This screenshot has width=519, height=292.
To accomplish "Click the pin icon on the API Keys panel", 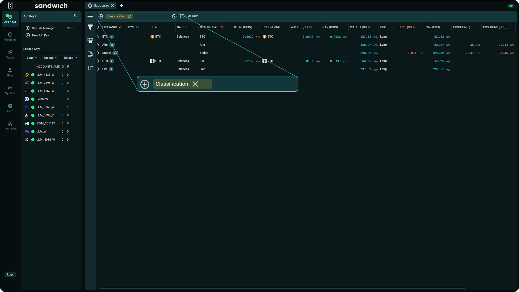I will point(75,16).
